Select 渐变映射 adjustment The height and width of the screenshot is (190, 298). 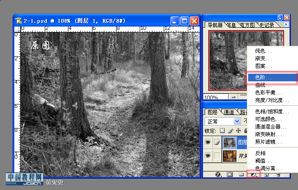coord(272,134)
